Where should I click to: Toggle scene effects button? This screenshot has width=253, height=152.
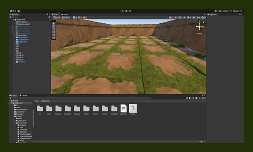pyautogui.click(x=189, y=17)
